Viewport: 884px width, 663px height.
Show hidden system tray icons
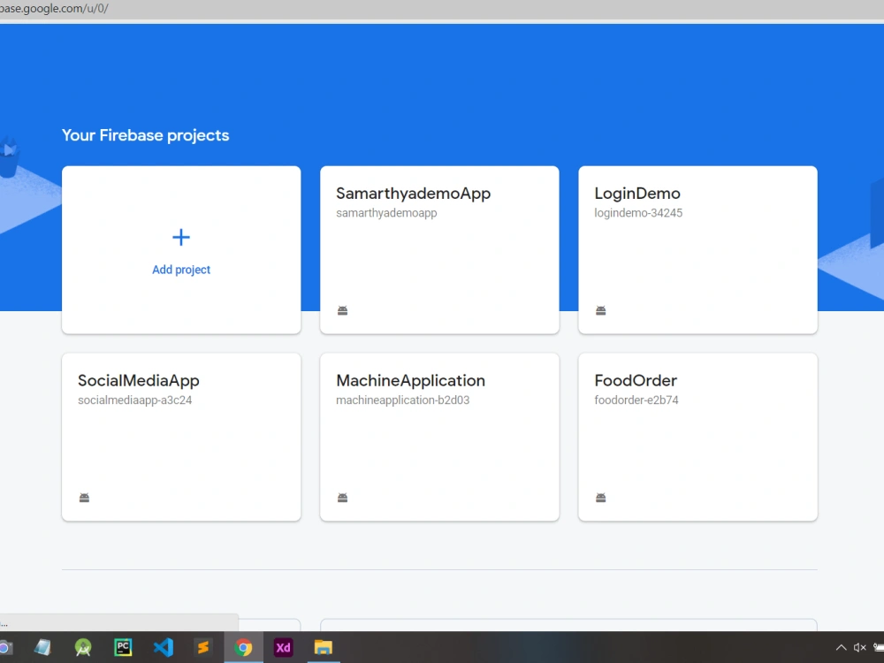841,647
